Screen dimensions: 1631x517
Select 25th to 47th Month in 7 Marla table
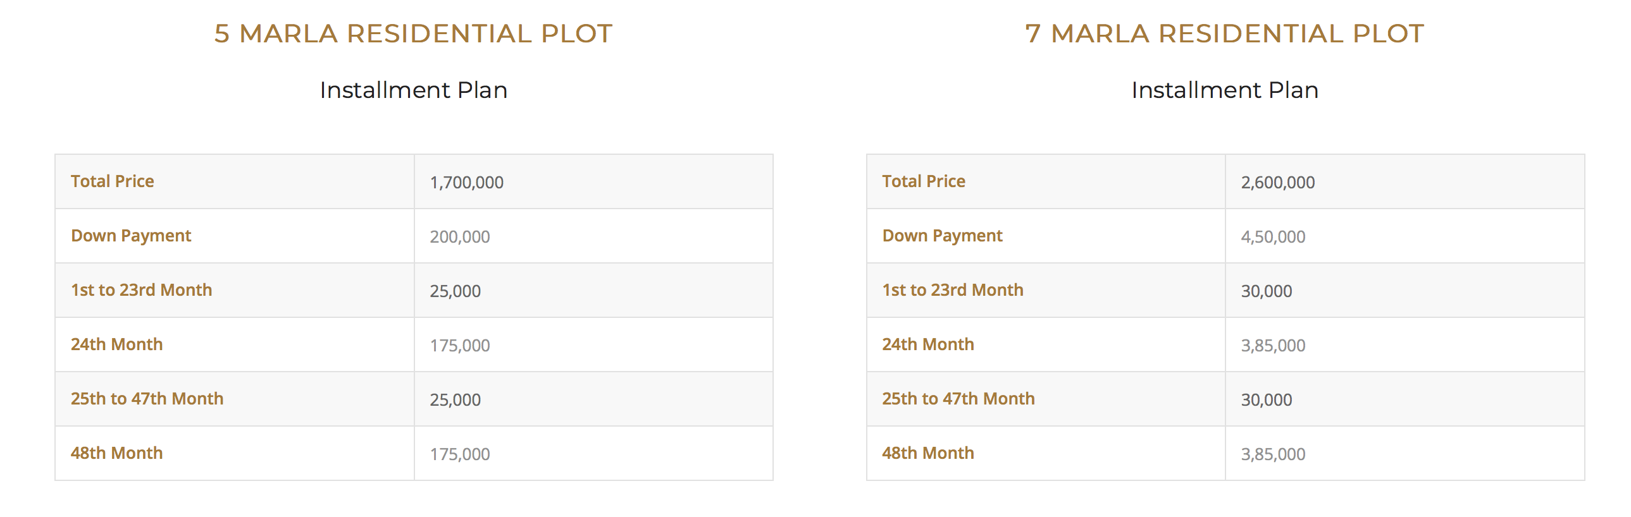(958, 399)
